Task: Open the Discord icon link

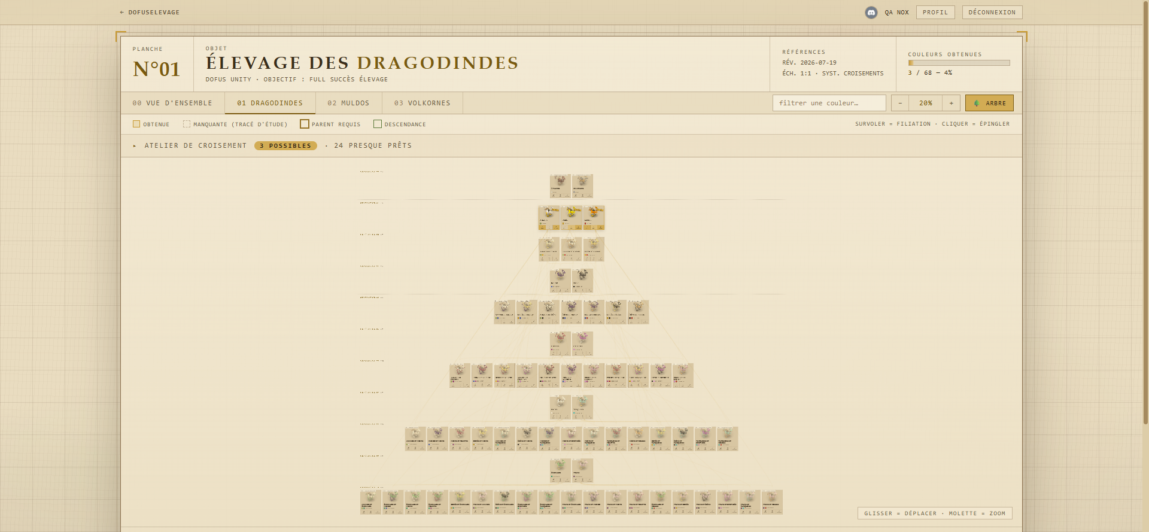Action: (871, 12)
